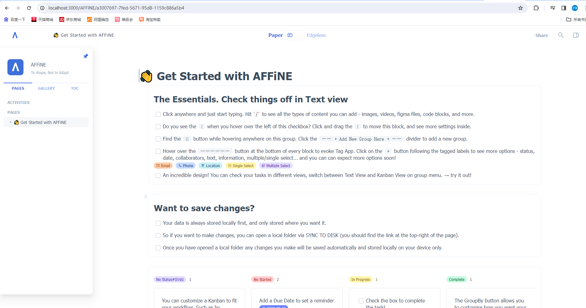
Task: Check the 'Check the box to complete' kanban checkbox
Action: click(361, 301)
